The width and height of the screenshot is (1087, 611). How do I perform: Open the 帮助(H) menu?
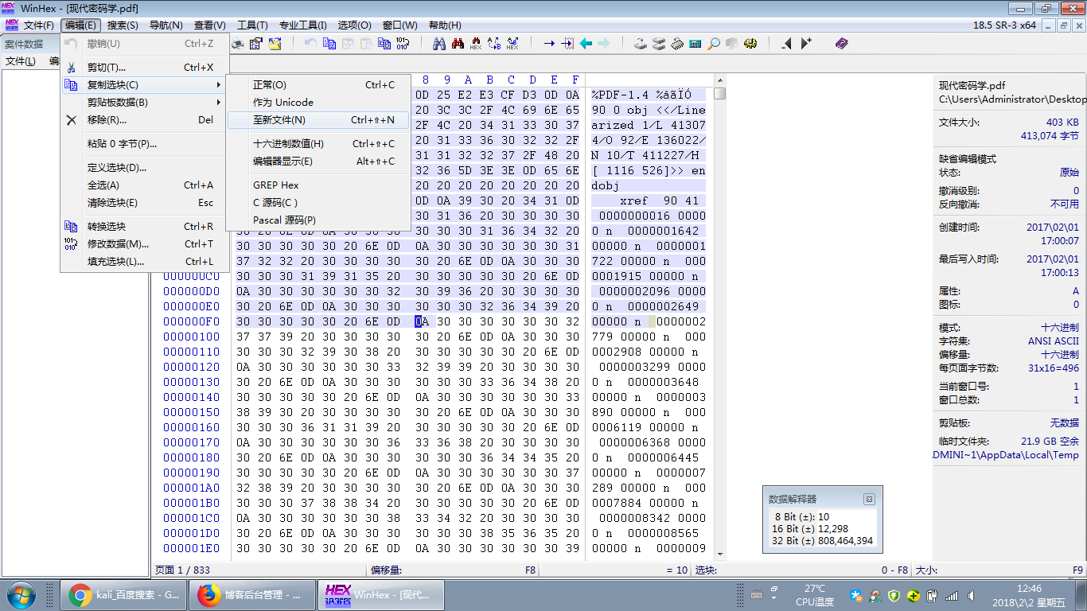click(444, 25)
